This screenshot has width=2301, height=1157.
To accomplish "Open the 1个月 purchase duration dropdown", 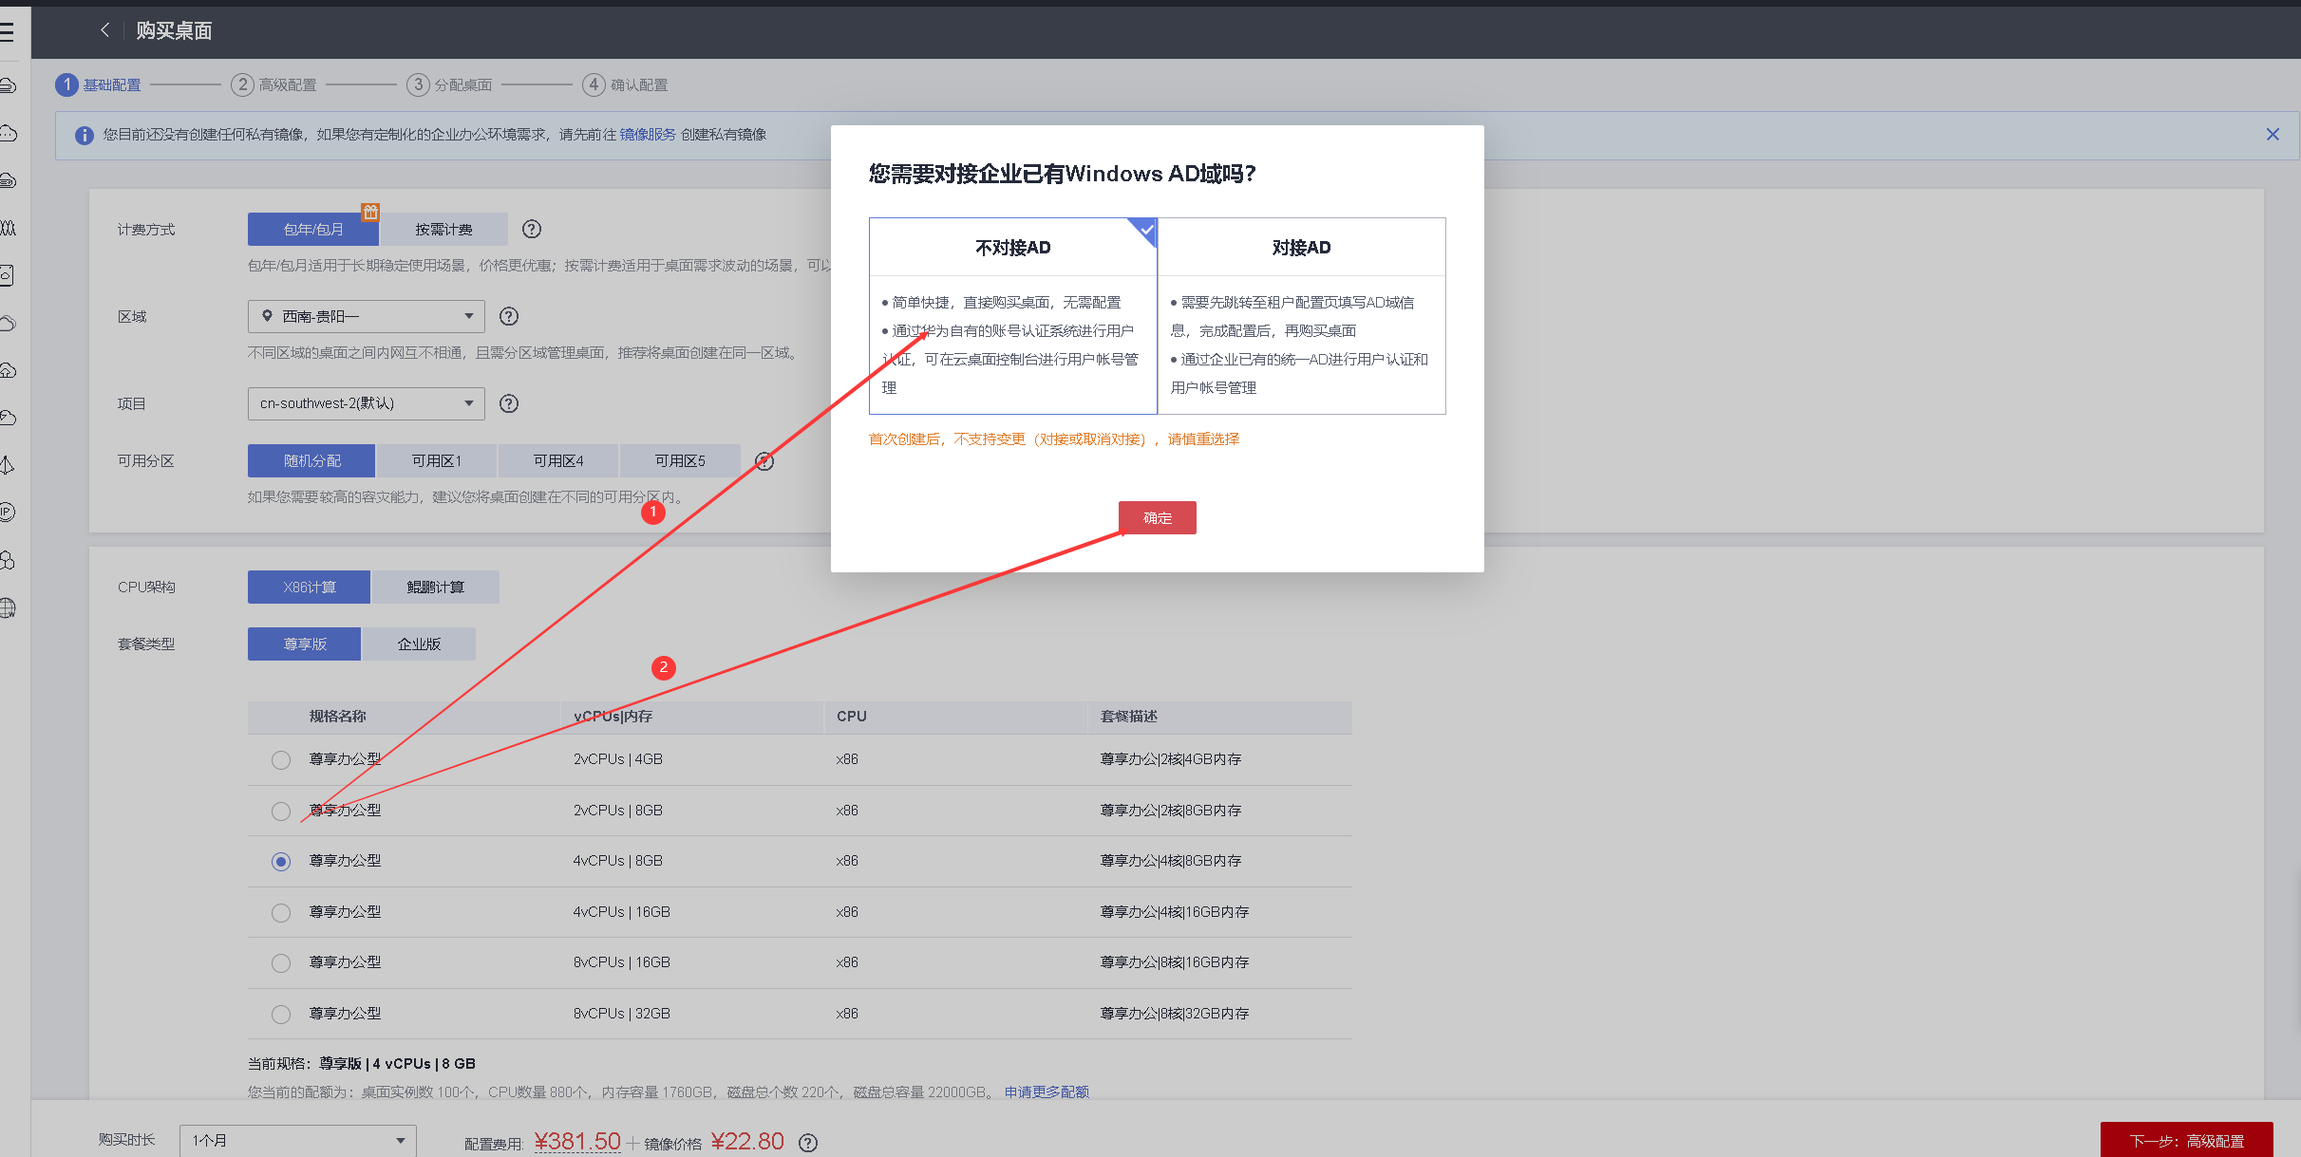I will pos(297,1140).
